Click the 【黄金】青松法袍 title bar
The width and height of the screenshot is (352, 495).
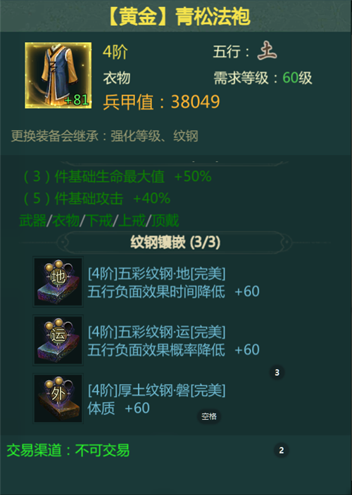pos(176,16)
